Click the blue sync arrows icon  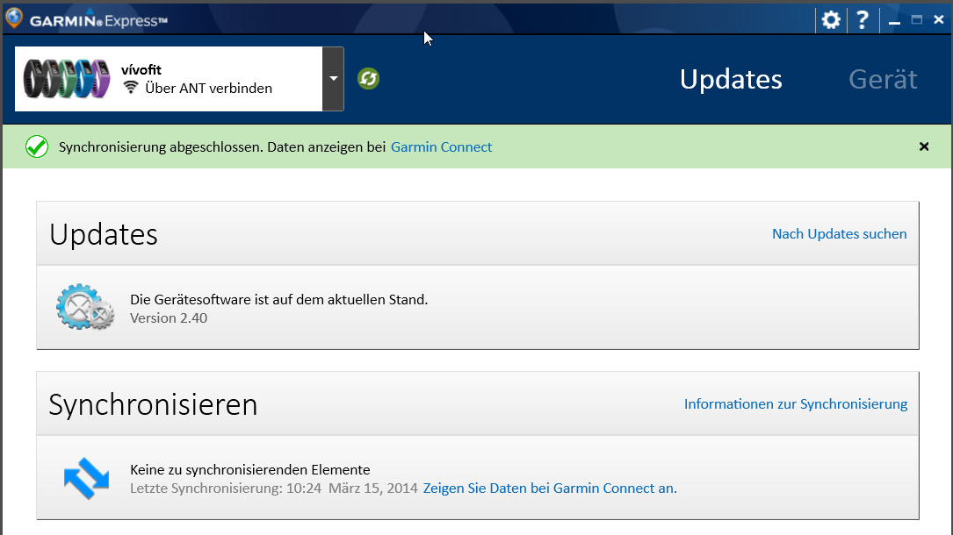click(x=86, y=477)
